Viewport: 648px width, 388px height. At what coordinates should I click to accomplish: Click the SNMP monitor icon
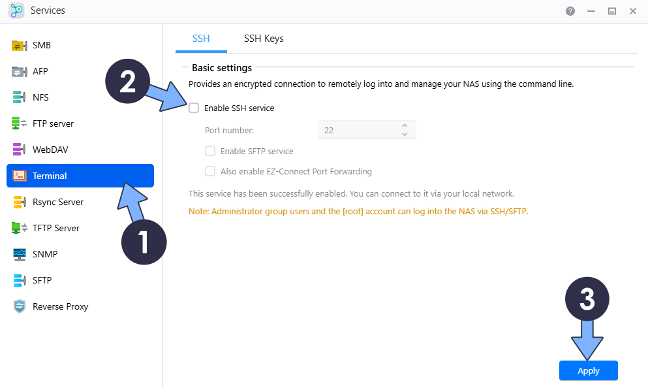click(19, 254)
